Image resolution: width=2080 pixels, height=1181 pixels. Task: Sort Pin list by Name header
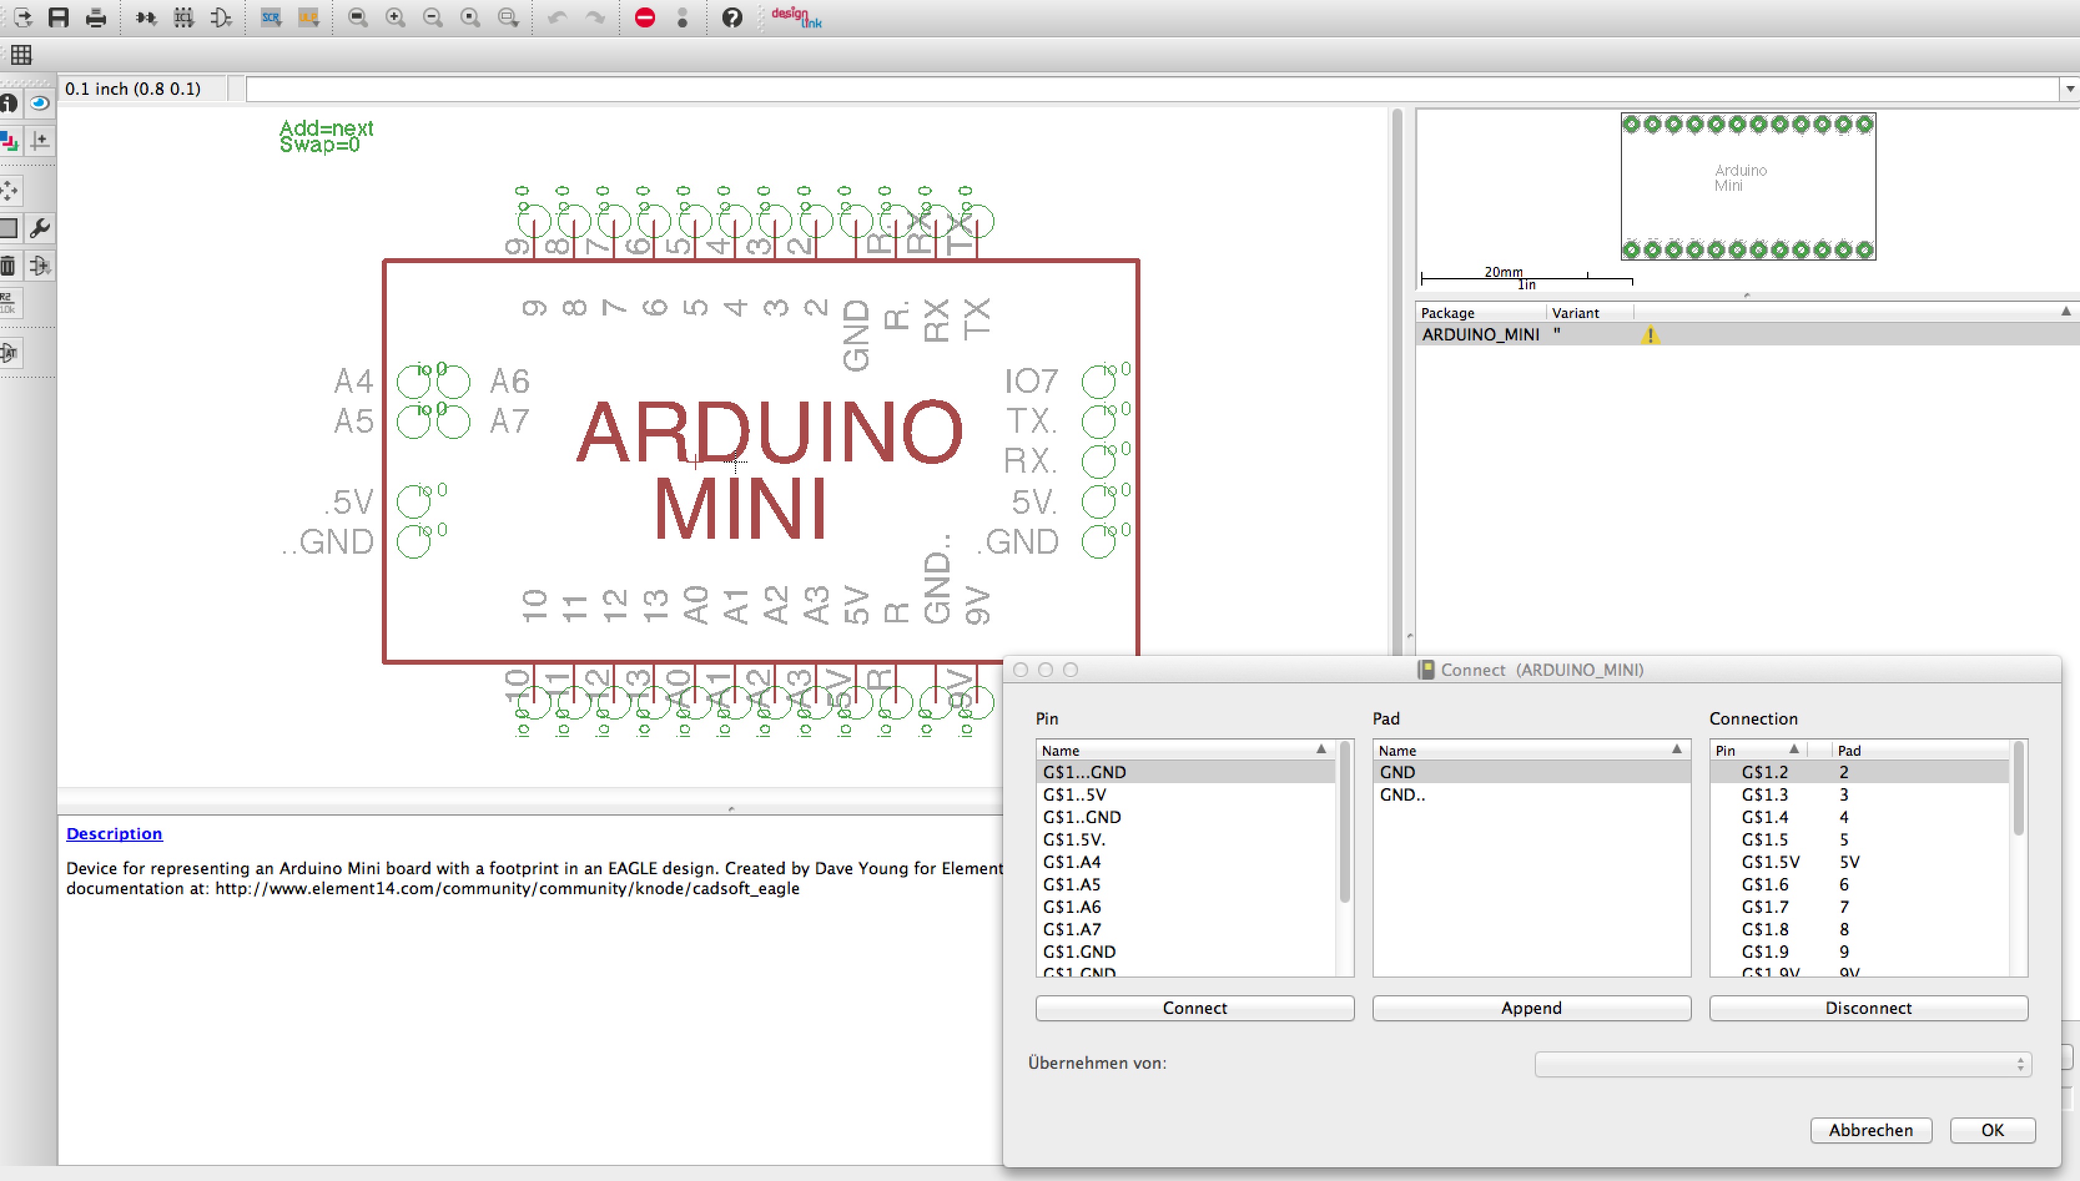pyautogui.click(x=1185, y=750)
